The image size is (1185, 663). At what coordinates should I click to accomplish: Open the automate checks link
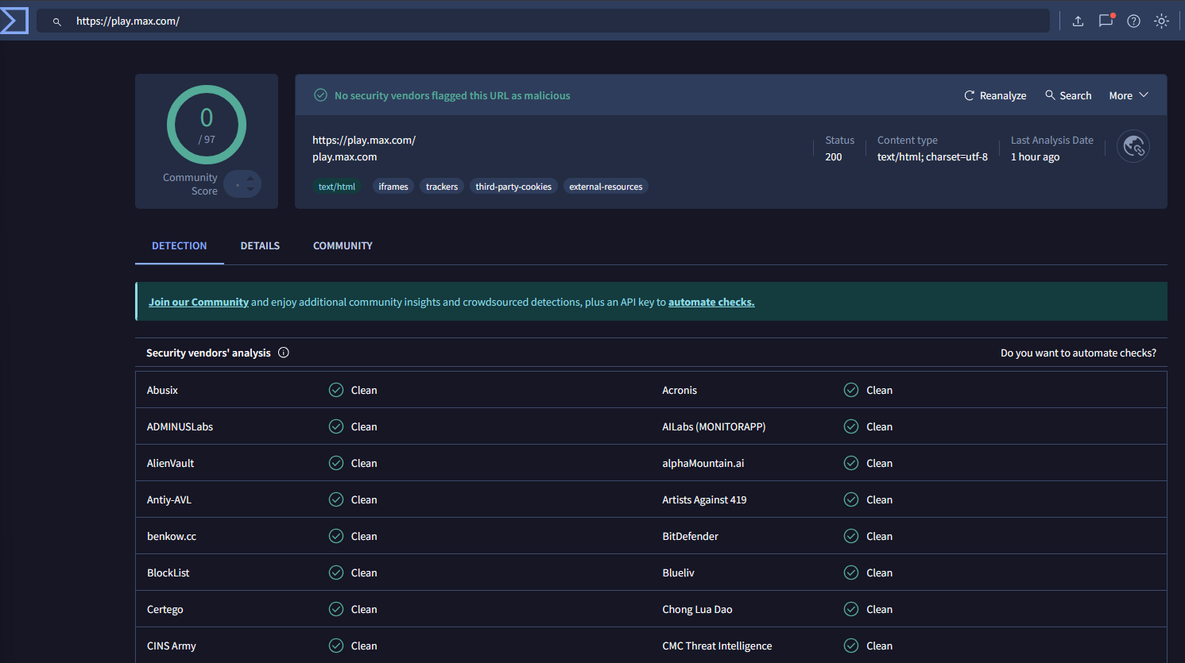pyautogui.click(x=711, y=302)
